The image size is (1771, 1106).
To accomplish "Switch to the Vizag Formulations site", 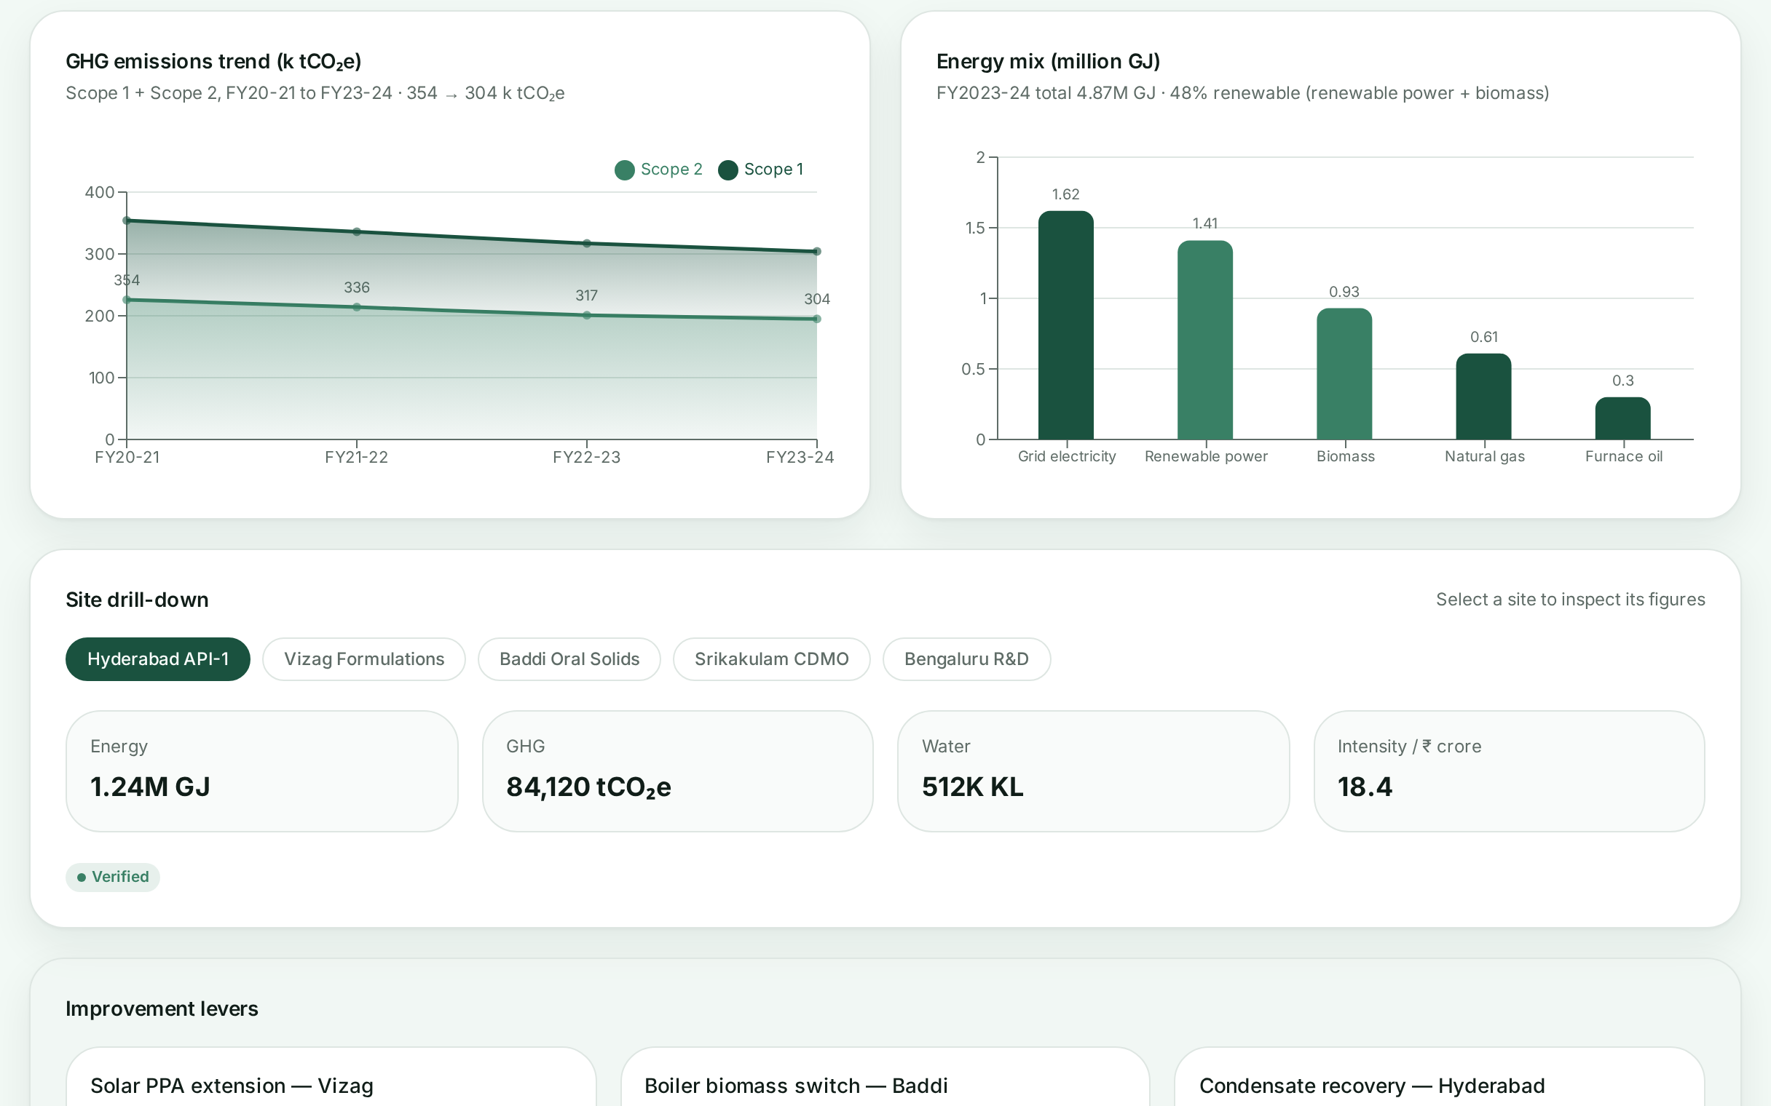I will (x=363, y=659).
